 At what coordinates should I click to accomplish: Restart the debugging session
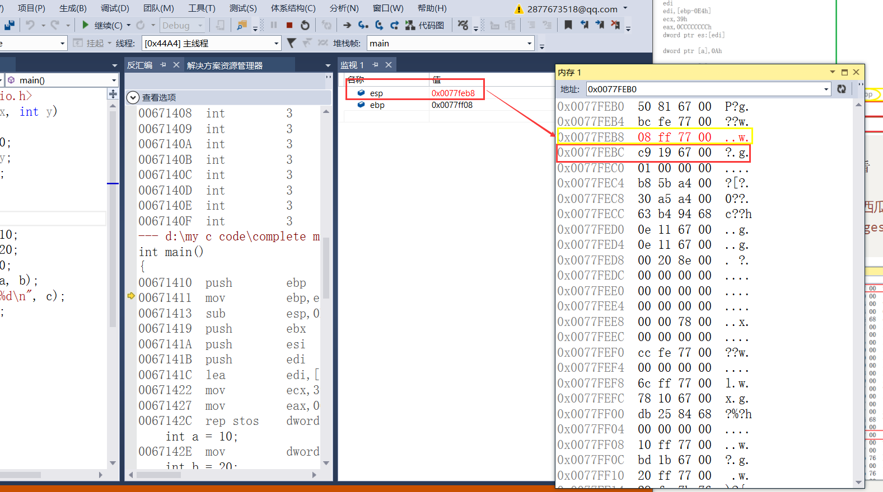305,25
